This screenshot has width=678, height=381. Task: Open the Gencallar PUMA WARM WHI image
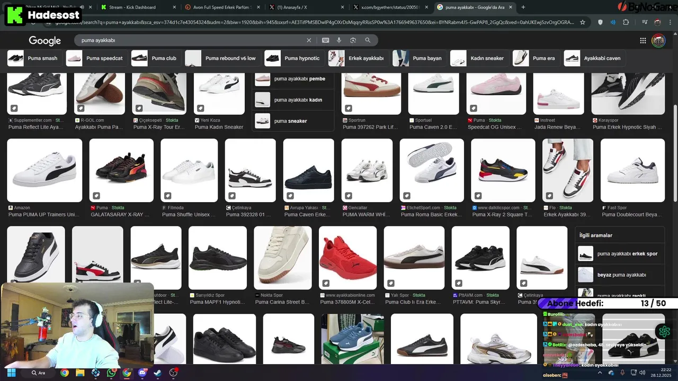[x=367, y=170]
